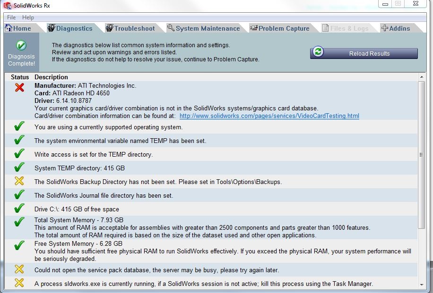Click green check for Free System Memory
The height and width of the screenshot is (293, 433).
(19, 246)
